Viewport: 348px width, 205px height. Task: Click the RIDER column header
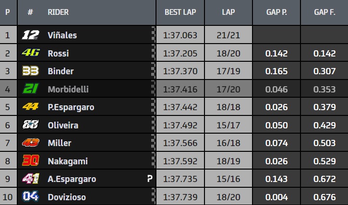click(58, 12)
